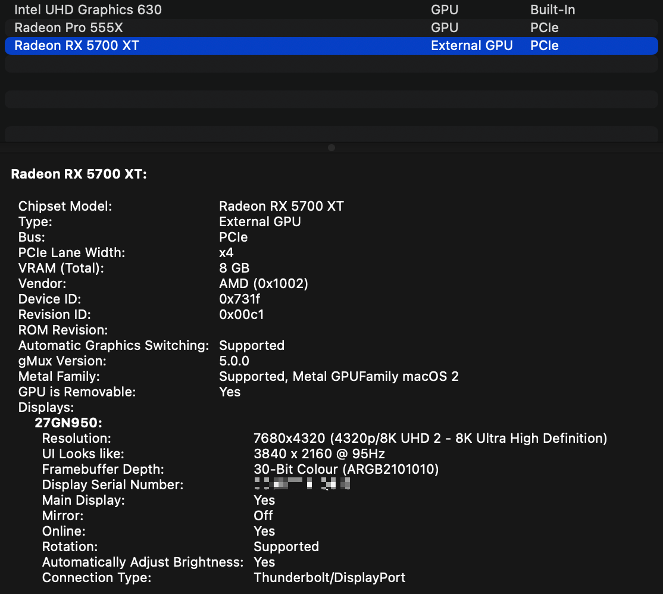This screenshot has width=663, height=594.
Task: Click the Rotation value Supported
Action: click(x=286, y=546)
